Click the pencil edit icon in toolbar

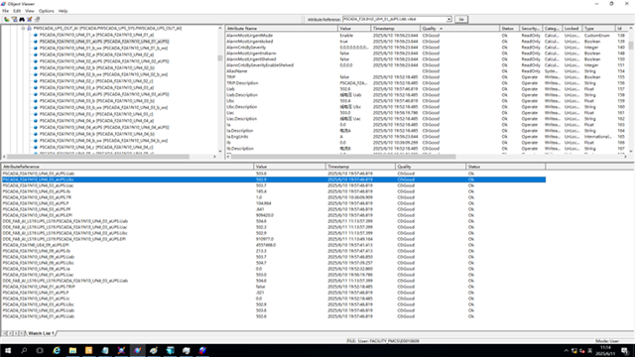30,19
